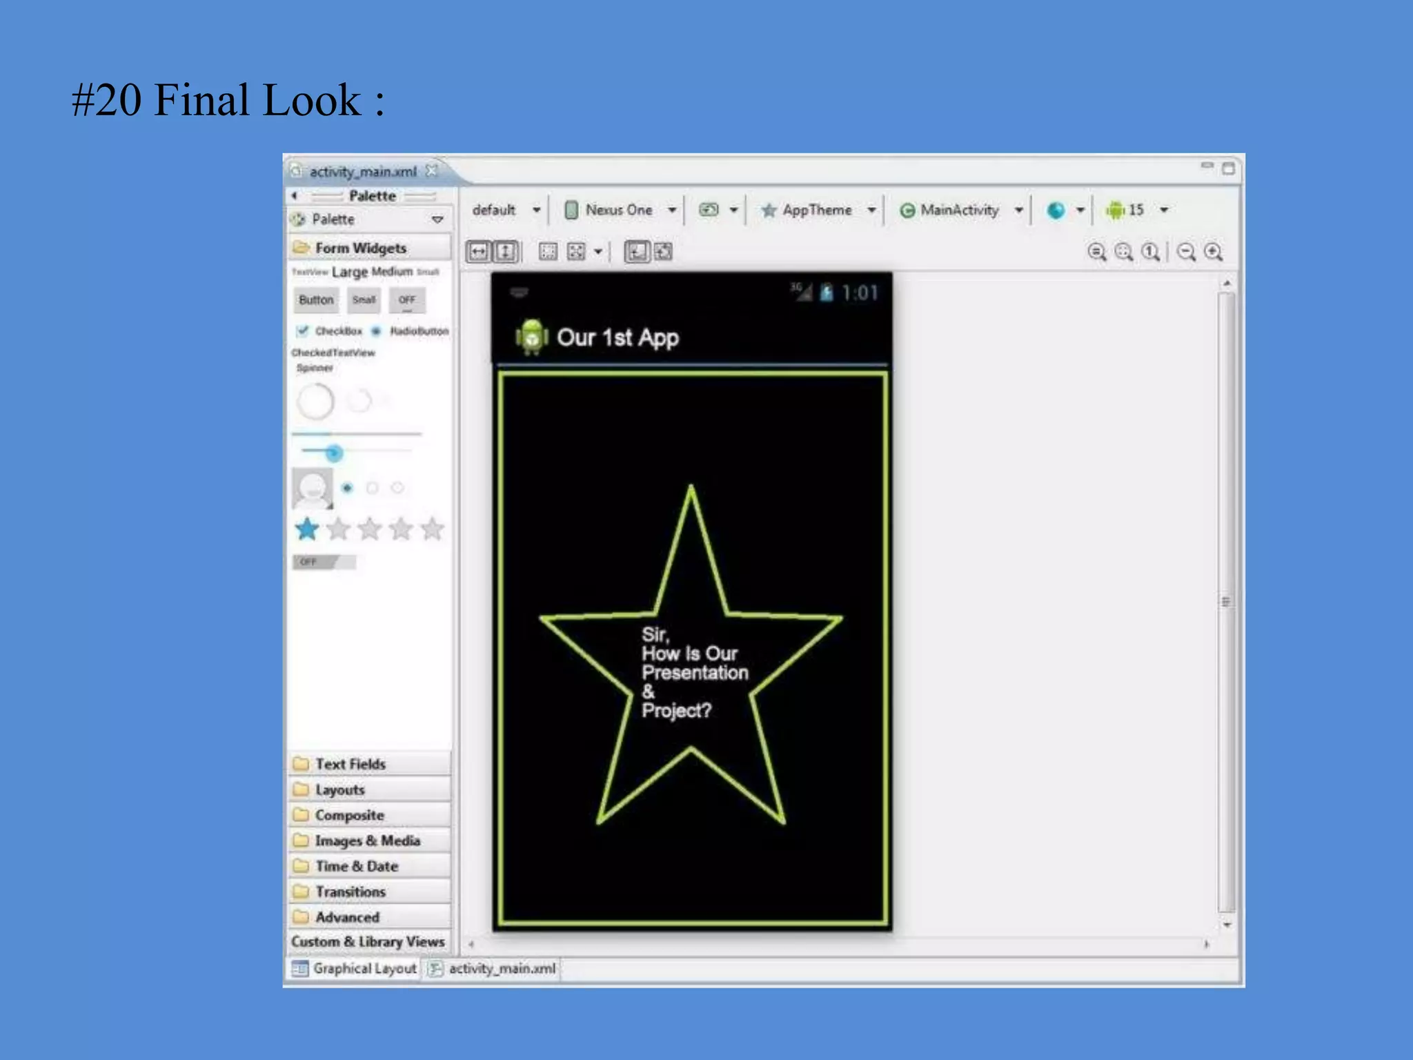
Task: Click the zoom to 100% icon
Action: tap(1150, 252)
